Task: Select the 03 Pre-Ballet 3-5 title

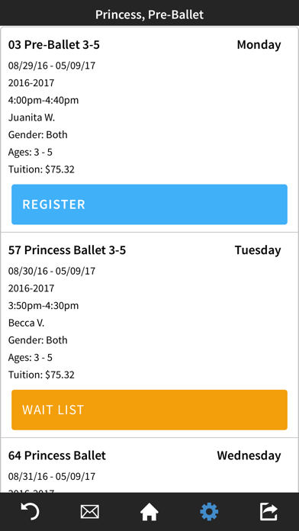Action: pyautogui.click(x=54, y=45)
